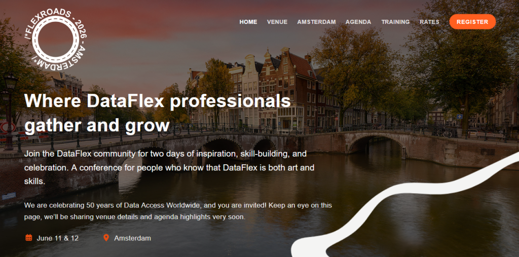Viewport: 519px width, 257px height.
Task: Click the Amsterdam location label beside the pin
Action: pyautogui.click(x=132, y=238)
